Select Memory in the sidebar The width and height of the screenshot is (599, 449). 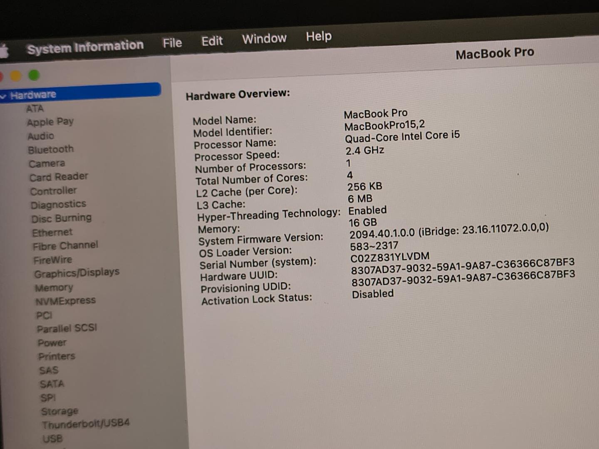coord(54,288)
